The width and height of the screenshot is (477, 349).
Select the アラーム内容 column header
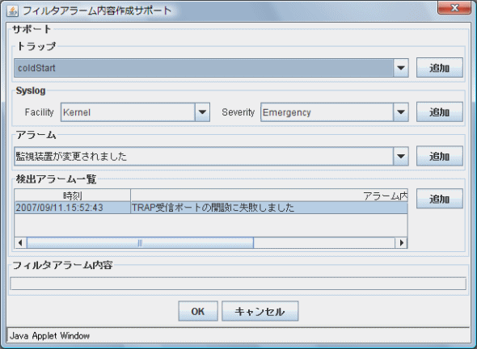click(x=269, y=196)
